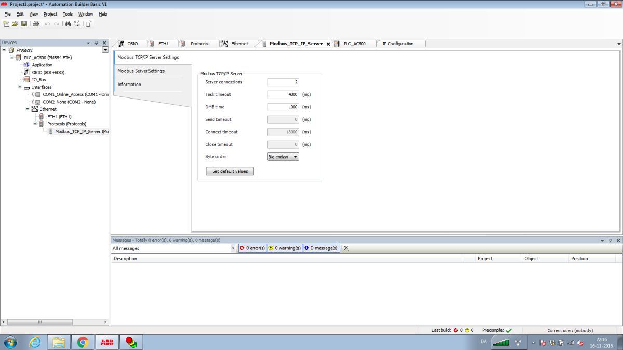This screenshot has width=623, height=350.
Task: Open the Tools menu
Action: pyautogui.click(x=68, y=14)
